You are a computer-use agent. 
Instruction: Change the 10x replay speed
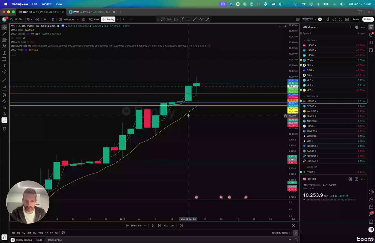click(x=165, y=225)
